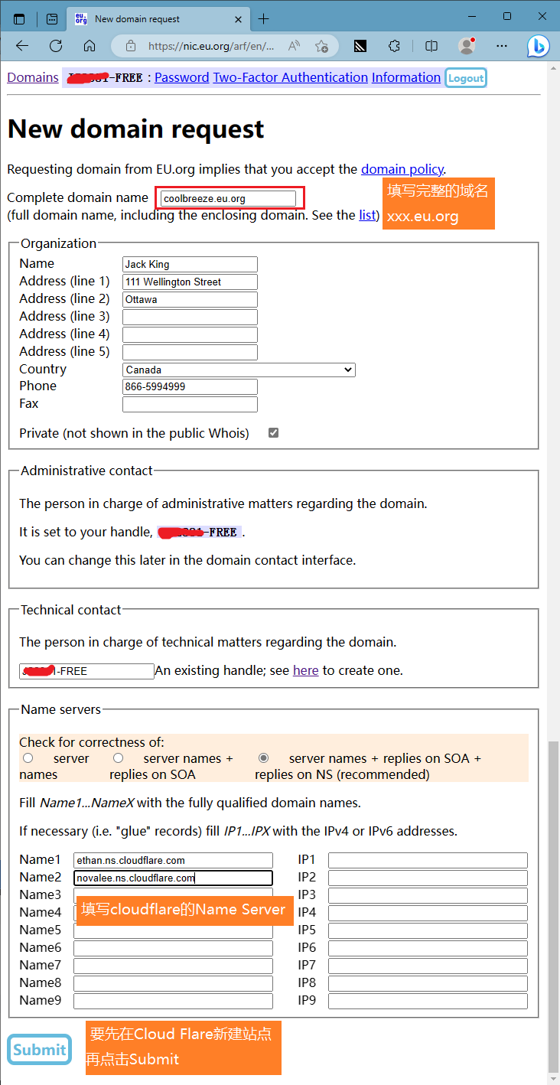560x1085 pixels.
Task: Refresh the page with reload icon
Action: [x=56, y=46]
